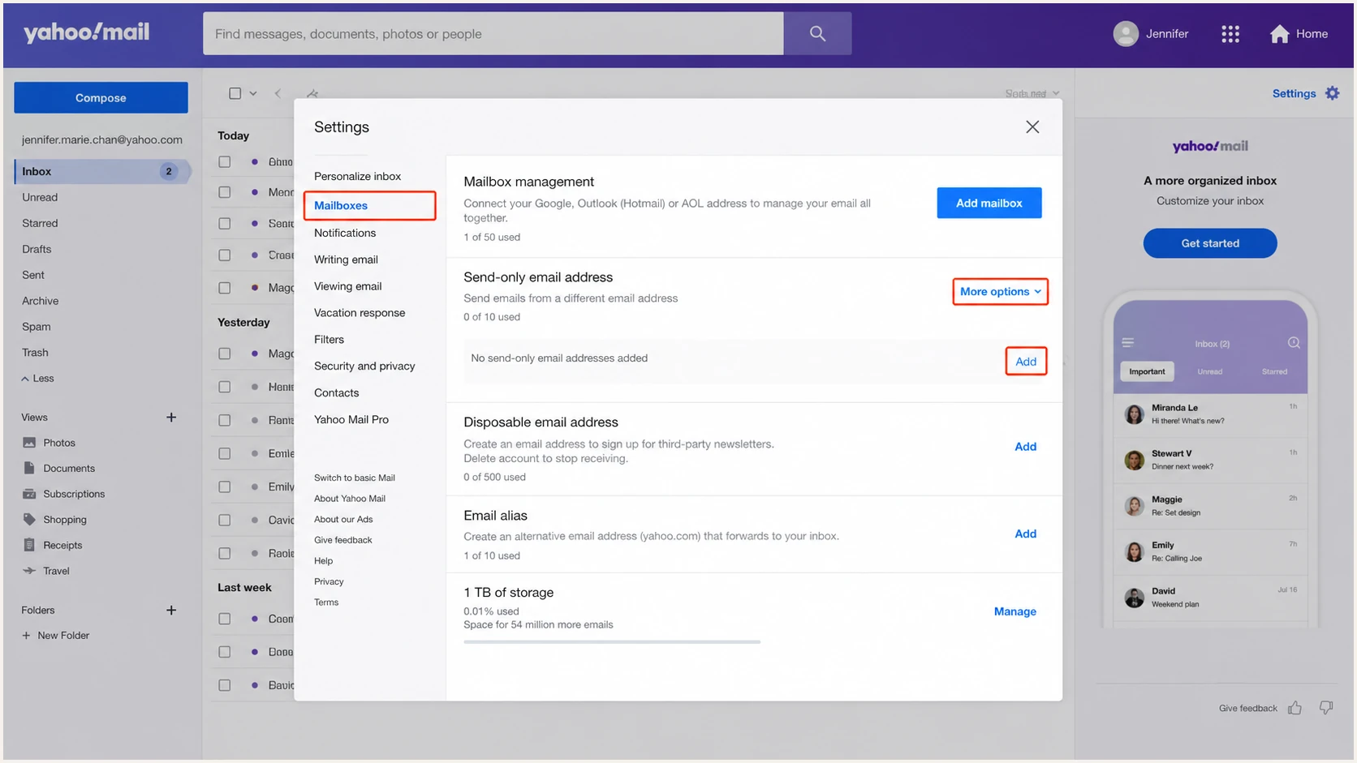Screen dimensions: 1357x763
Task: Add a new view with plus icon
Action: pos(171,418)
